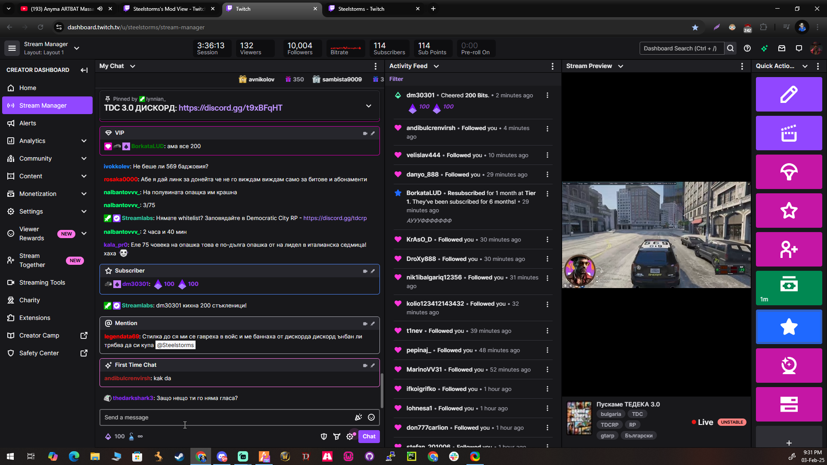Click the chat vertical scrollbar thumb

coord(382,391)
